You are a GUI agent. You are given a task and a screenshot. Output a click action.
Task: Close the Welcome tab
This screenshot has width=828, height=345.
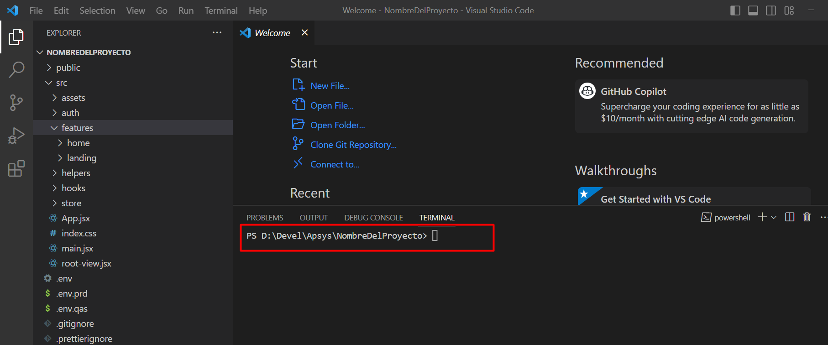tap(304, 32)
